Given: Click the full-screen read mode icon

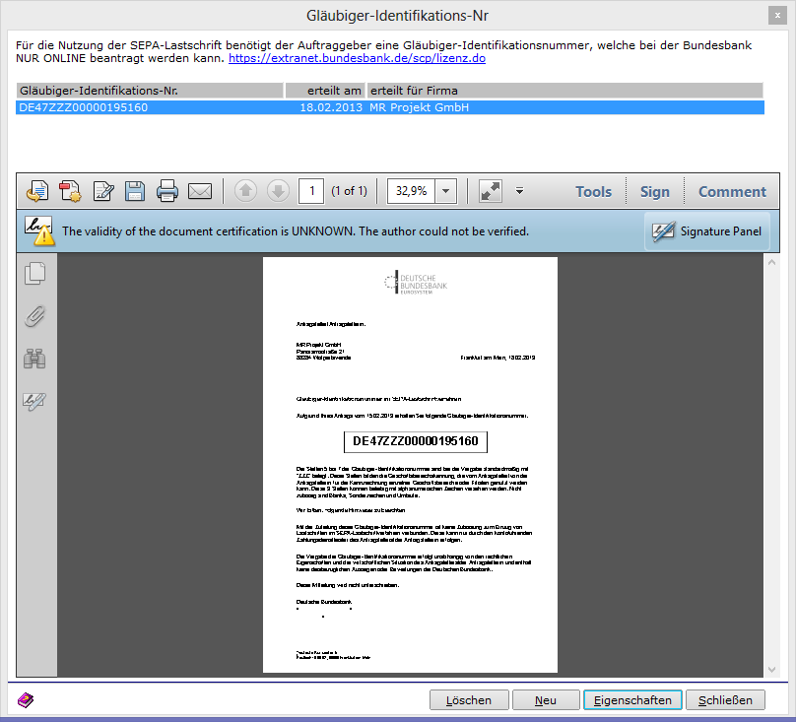Looking at the screenshot, I should [491, 191].
